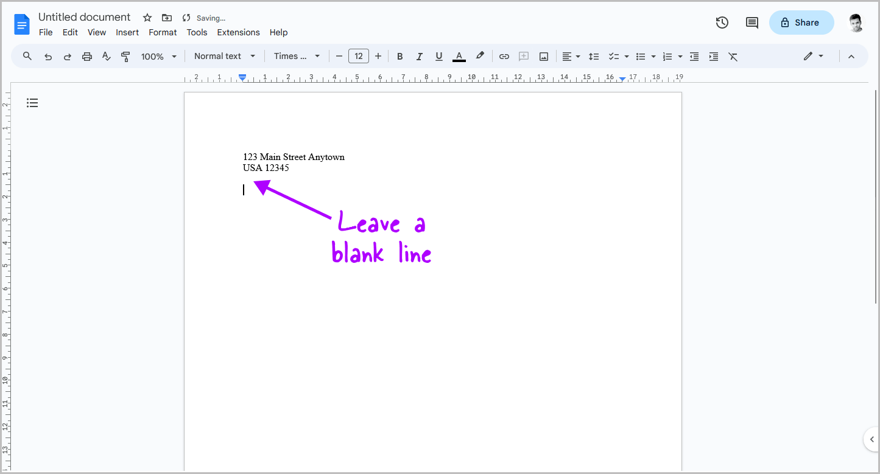Open the Extensions menu
The image size is (880, 474).
[x=238, y=32]
